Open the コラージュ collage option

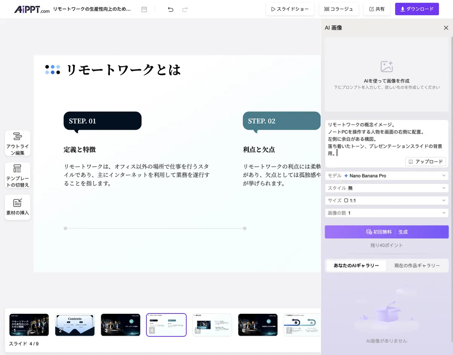pos(339,9)
